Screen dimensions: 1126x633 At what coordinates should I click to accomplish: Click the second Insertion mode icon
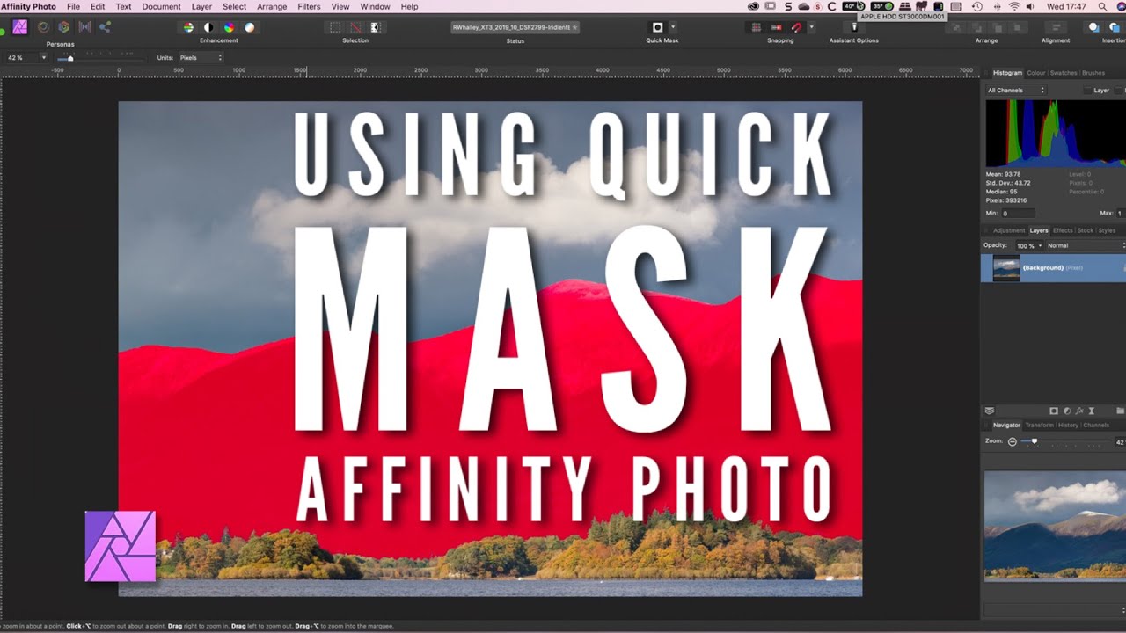(1115, 27)
